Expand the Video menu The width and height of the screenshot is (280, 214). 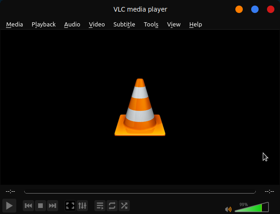tap(97, 25)
